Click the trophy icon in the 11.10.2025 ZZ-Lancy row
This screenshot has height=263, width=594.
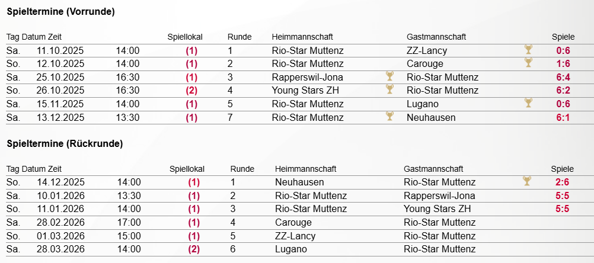click(x=529, y=50)
